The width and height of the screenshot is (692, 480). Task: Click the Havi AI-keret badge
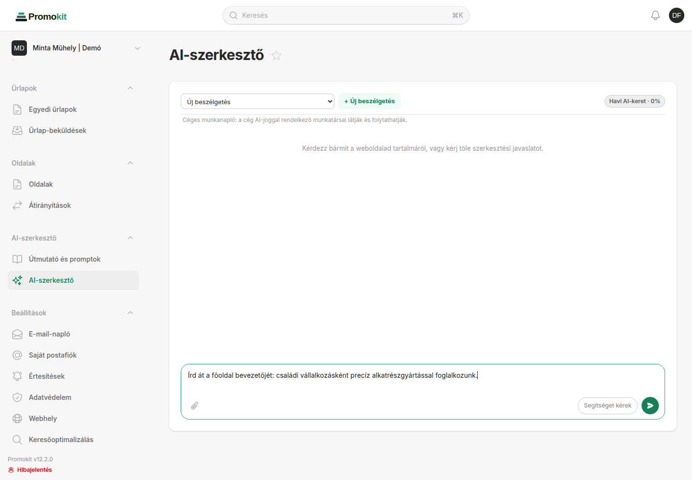[x=635, y=101]
